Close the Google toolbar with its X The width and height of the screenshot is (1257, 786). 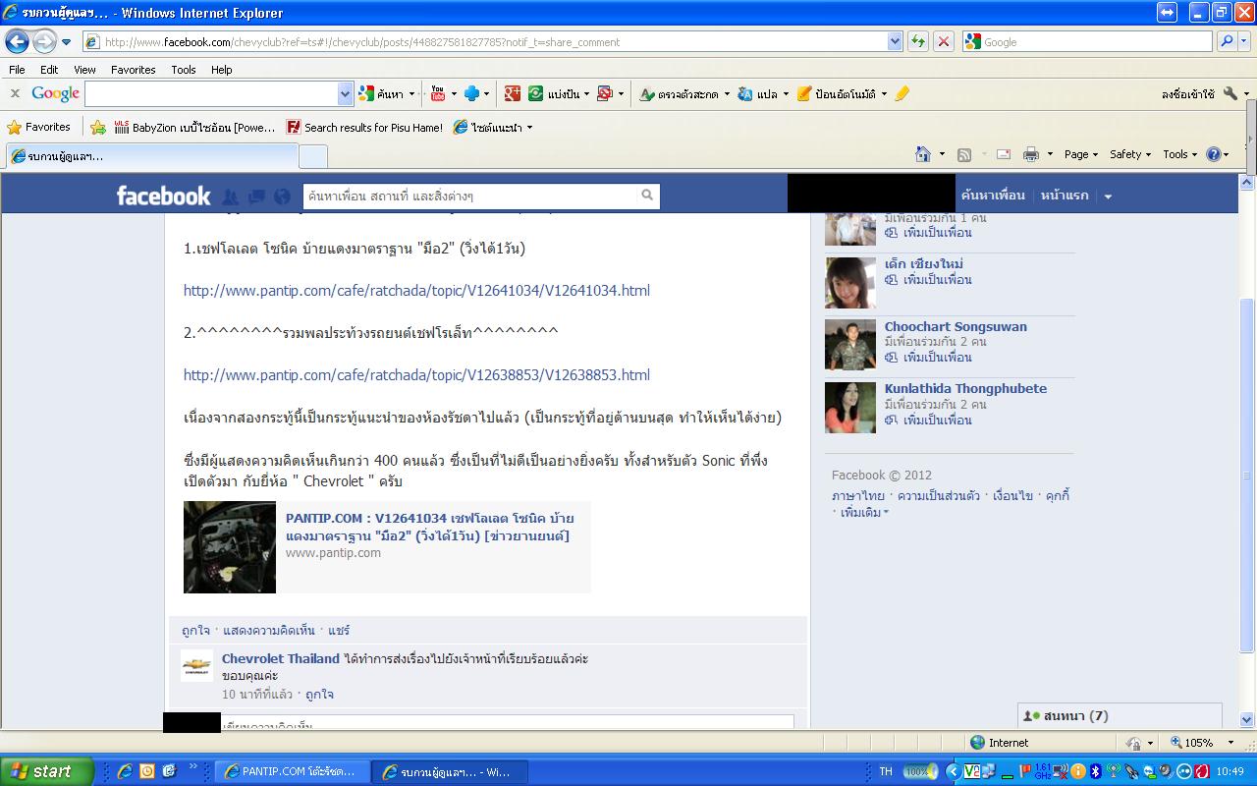click(x=15, y=93)
